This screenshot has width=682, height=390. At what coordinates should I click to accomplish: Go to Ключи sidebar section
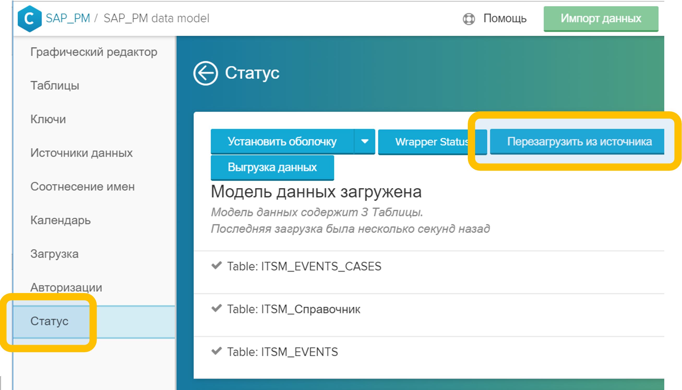[x=48, y=119]
